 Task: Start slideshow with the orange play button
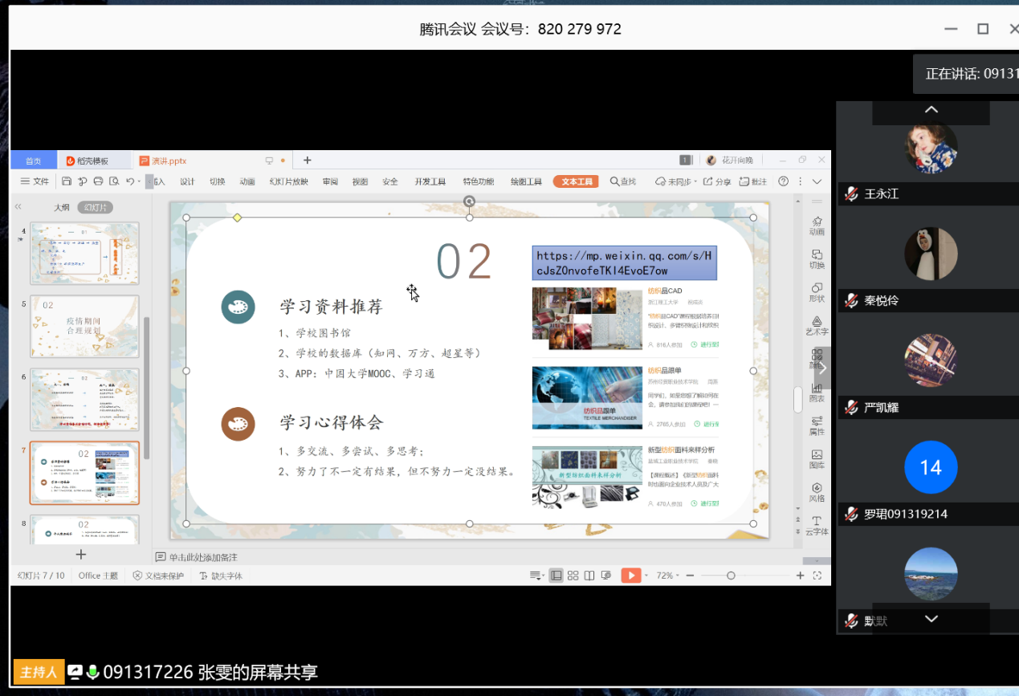pos(631,576)
